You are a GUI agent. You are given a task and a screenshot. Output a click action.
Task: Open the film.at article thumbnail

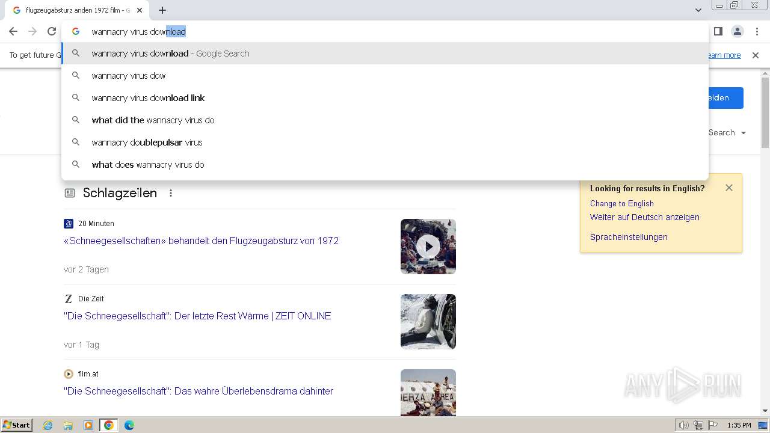[428, 393]
